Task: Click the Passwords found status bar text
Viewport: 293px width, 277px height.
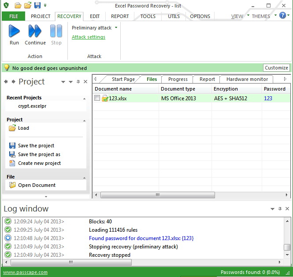Action: click(250, 272)
